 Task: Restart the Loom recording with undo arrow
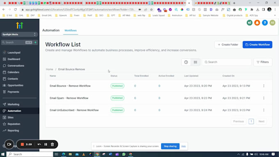pyautogui.click(x=39, y=144)
